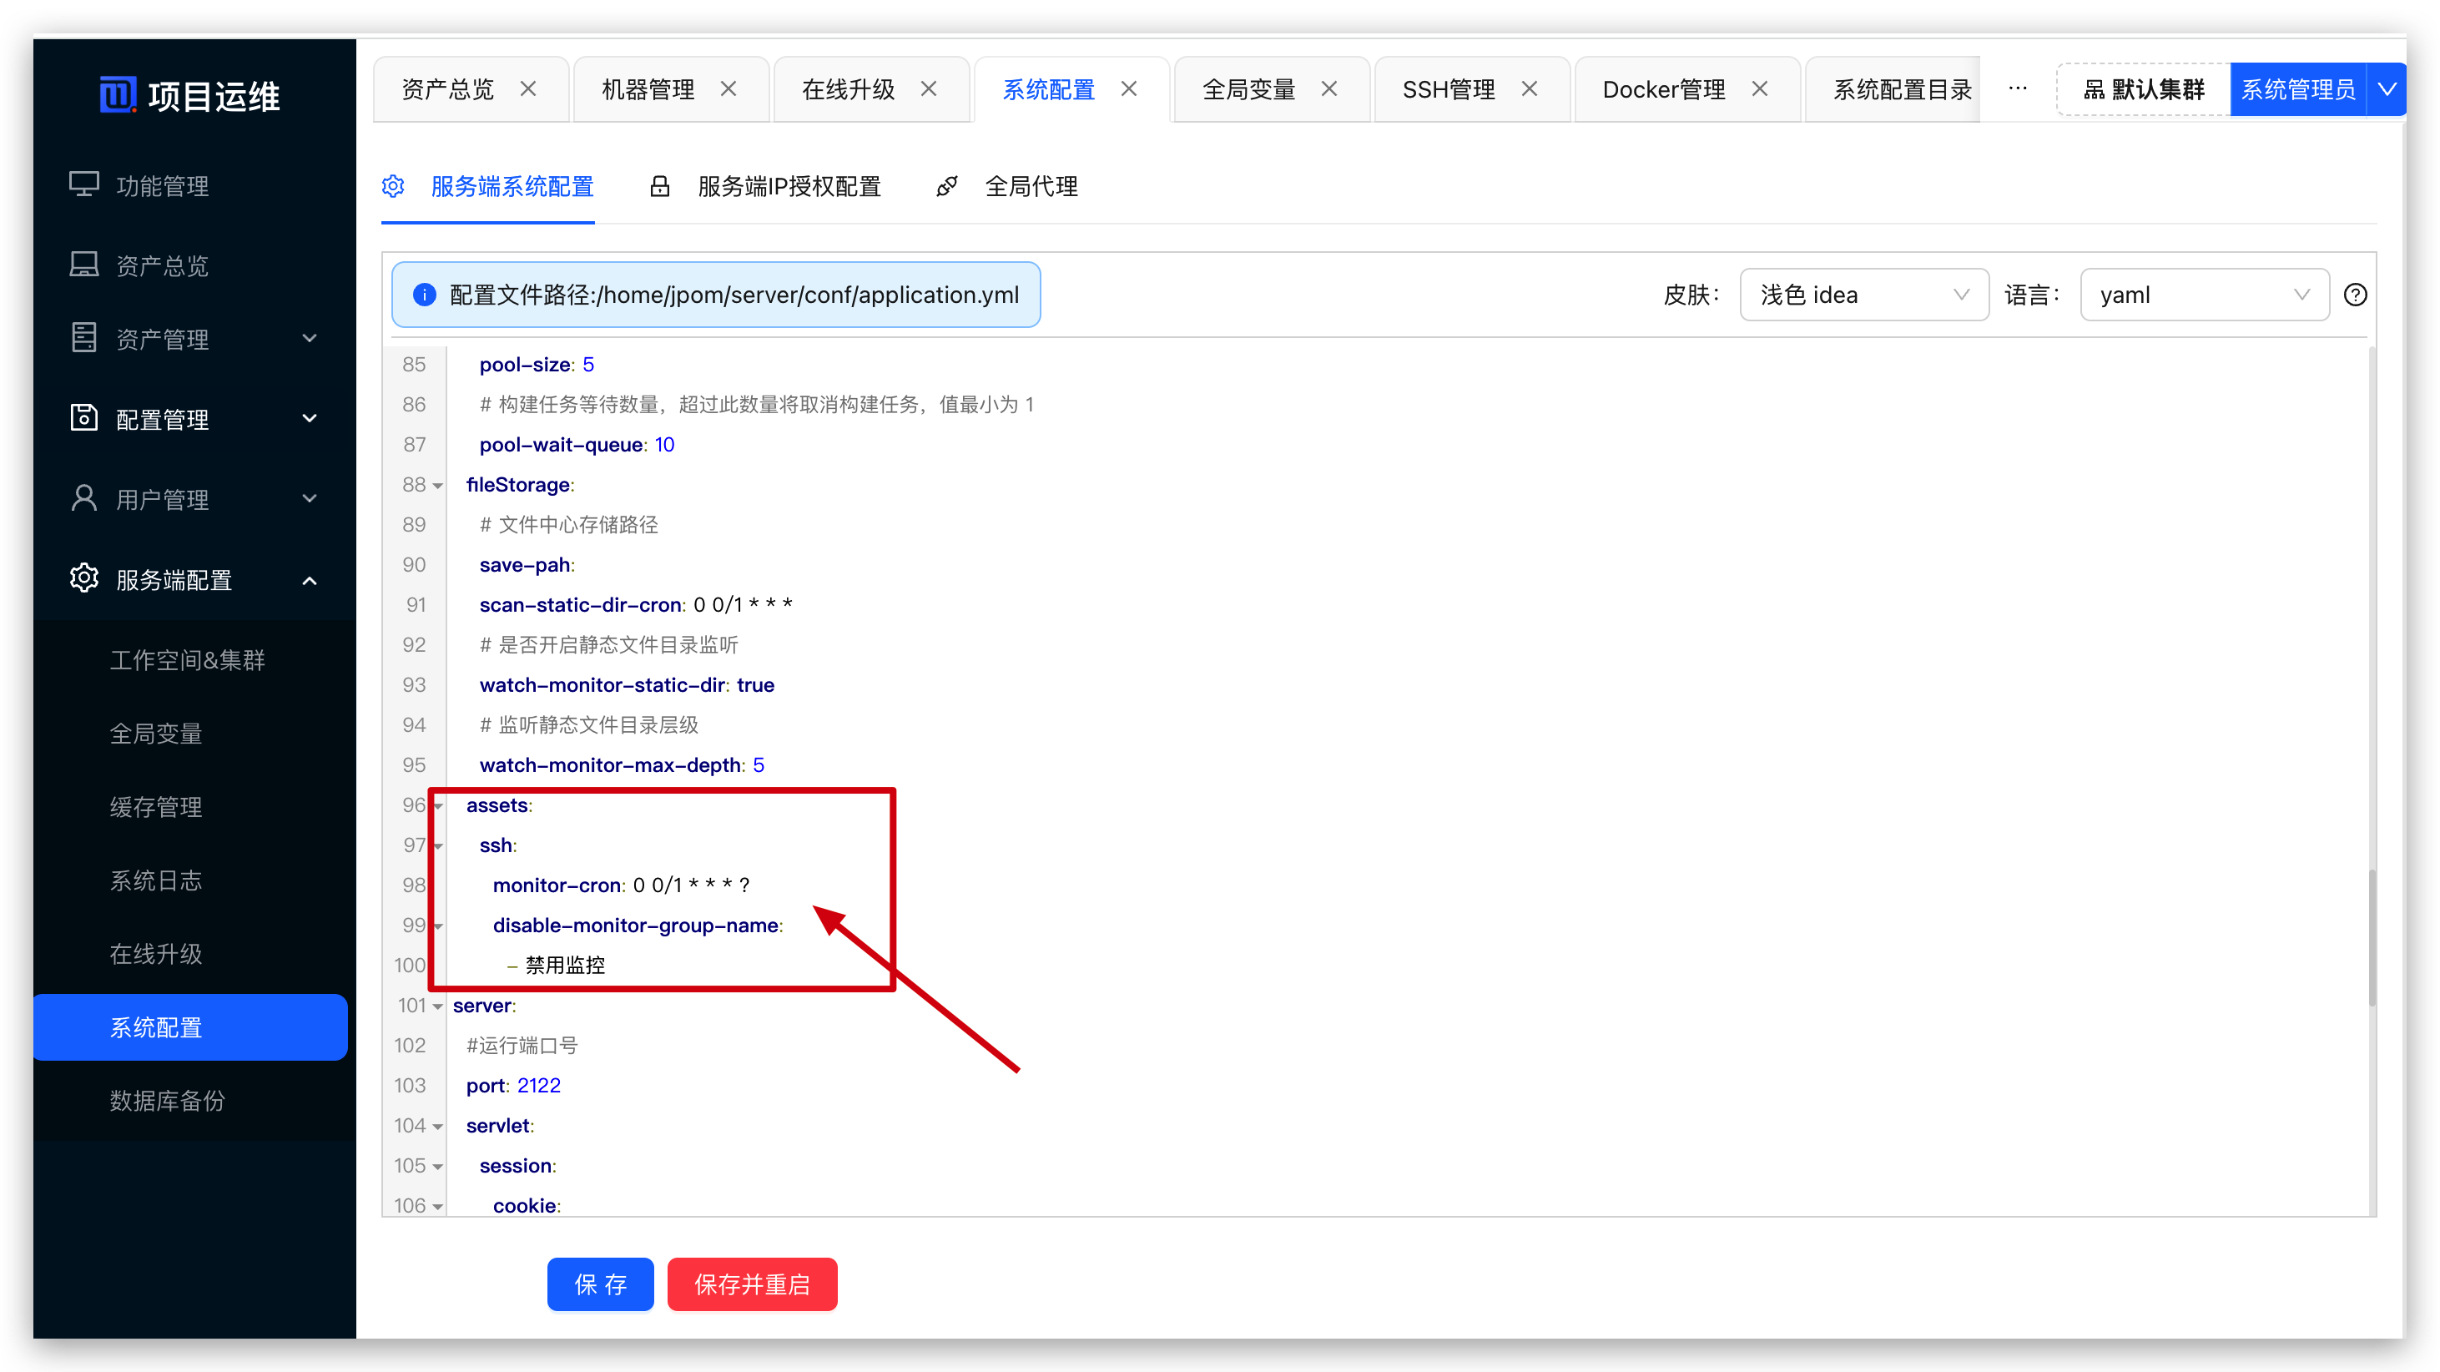Viewport: 2440px width, 1372px height.
Task: Collapse the assets fold at line 96
Action: [x=437, y=805]
